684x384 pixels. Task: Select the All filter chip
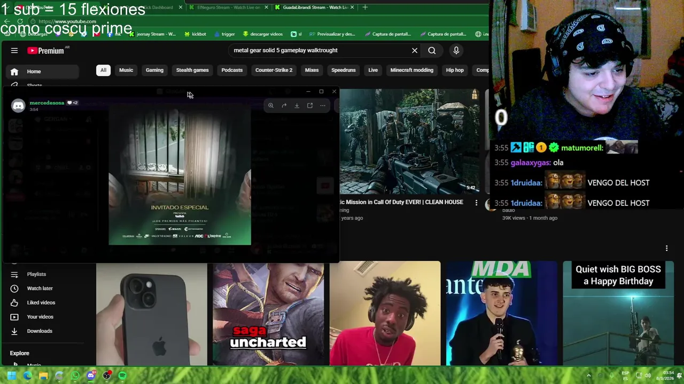click(103, 70)
